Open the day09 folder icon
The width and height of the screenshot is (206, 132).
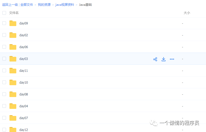tap(13, 23)
